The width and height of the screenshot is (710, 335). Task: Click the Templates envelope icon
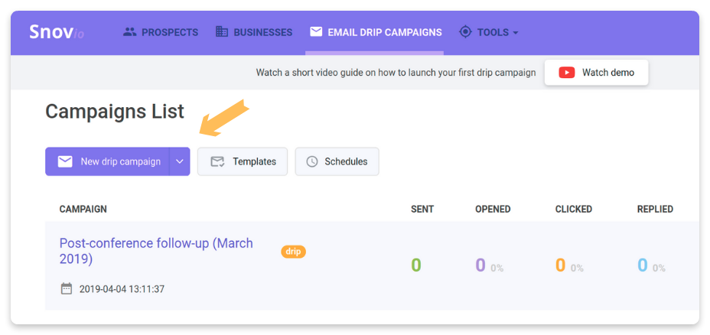[218, 161]
